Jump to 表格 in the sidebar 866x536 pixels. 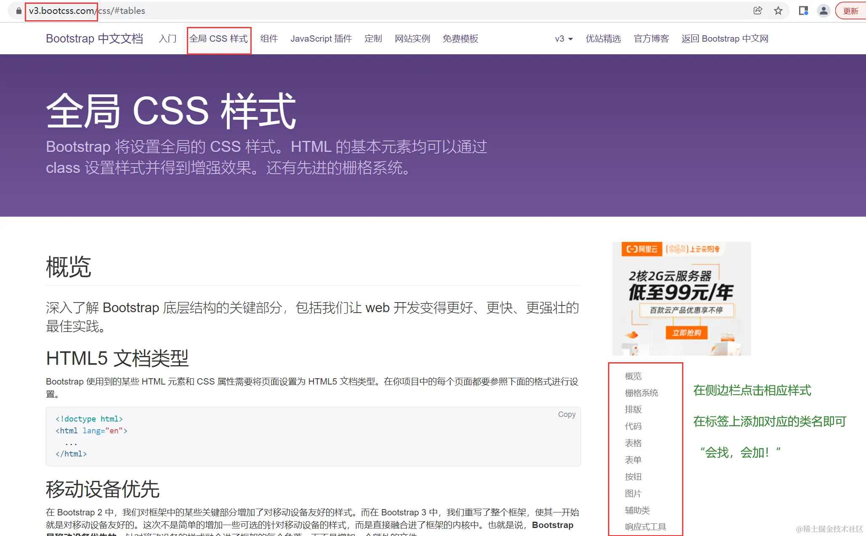[x=633, y=443]
